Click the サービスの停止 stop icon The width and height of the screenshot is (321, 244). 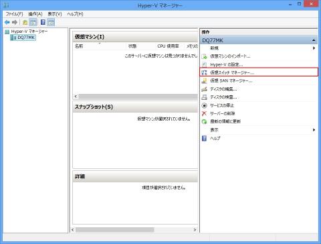[204, 105]
